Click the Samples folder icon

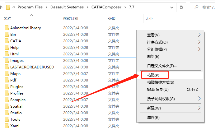pos(7,100)
